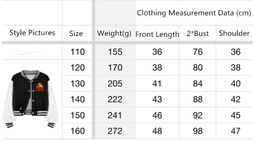254x142 pixels.
Task: Select the "Size" column header
Action: pyautogui.click(x=76, y=34)
